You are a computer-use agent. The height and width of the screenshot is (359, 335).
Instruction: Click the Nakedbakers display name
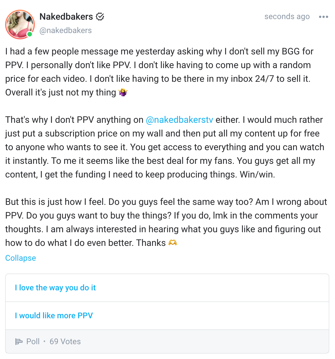pos(66,17)
